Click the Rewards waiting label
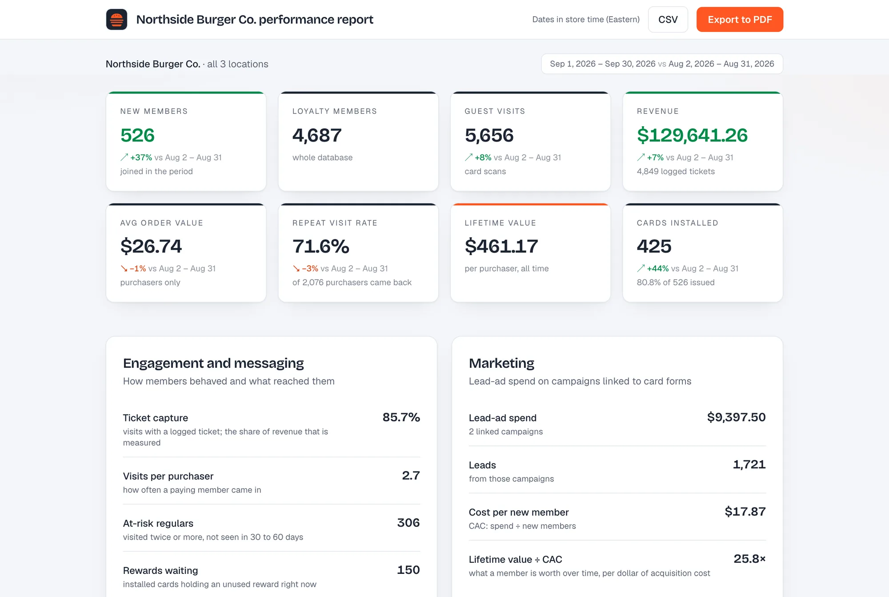 pos(160,570)
